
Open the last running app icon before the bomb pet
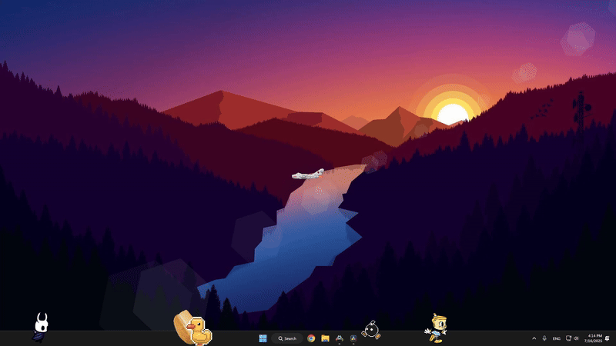click(353, 338)
